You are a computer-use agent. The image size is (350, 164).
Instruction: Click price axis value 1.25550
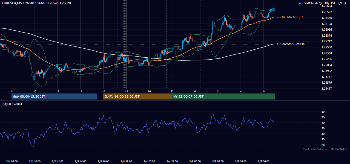pos(327,47)
